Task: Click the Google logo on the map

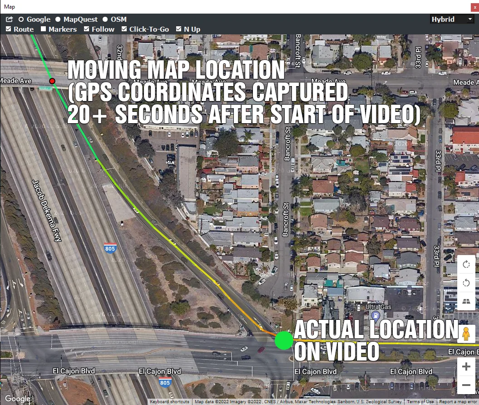Action: pos(17,398)
